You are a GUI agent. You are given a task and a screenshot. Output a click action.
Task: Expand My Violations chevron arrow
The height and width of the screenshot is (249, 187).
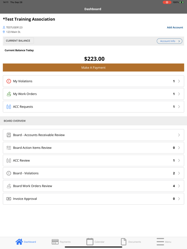pyautogui.click(x=179, y=81)
